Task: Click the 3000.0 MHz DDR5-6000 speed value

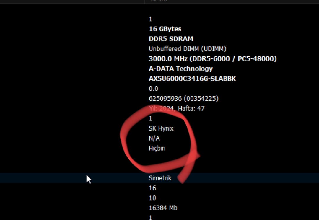Action: pos(212,59)
